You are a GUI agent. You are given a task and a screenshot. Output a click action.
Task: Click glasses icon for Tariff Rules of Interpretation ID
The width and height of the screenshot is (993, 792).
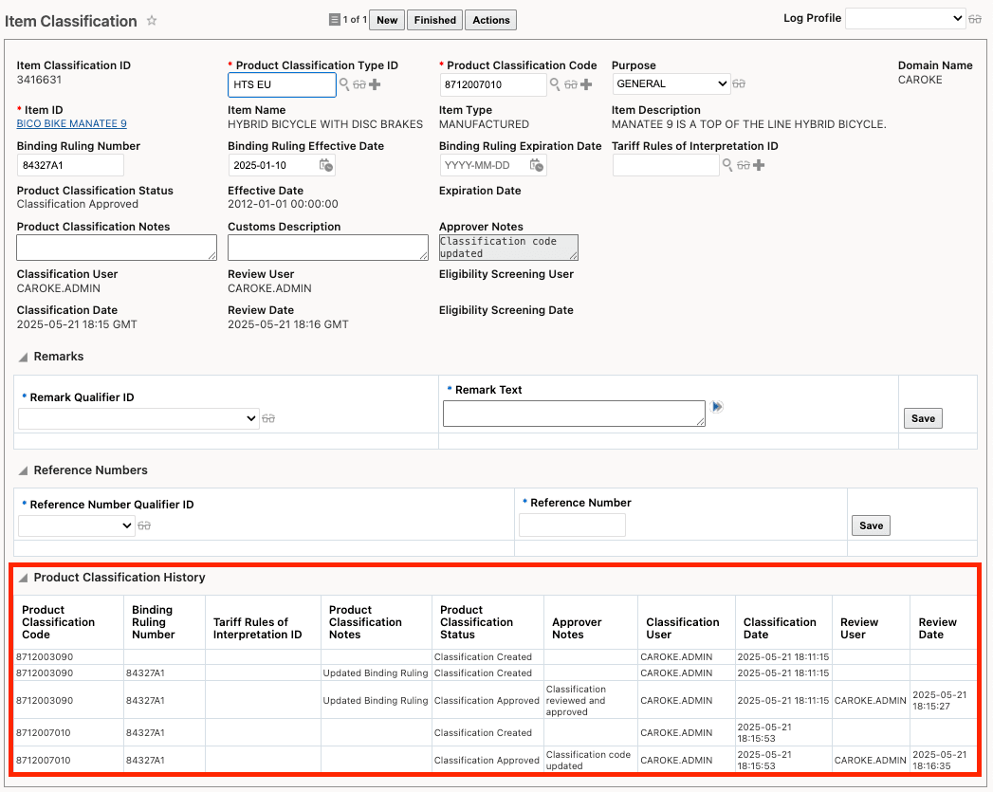coord(743,165)
